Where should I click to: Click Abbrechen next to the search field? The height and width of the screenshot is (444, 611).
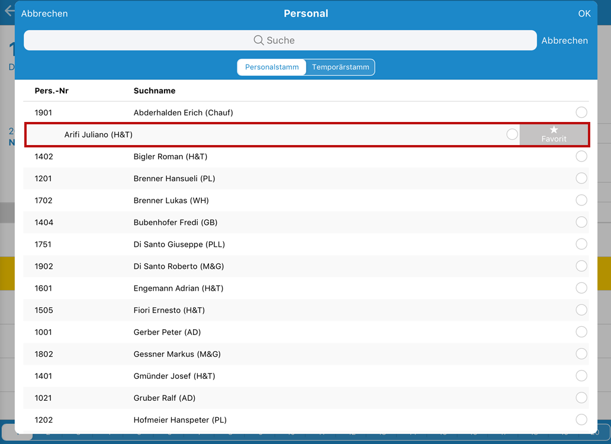[x=564, y=40]
